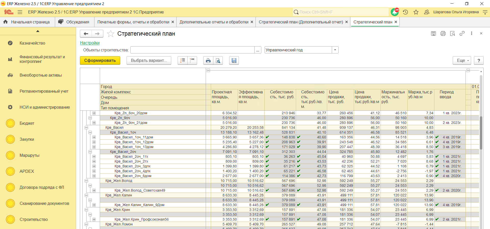
Task: Open Казначейство section in sidebar
Action: click(x=32, y=43)
